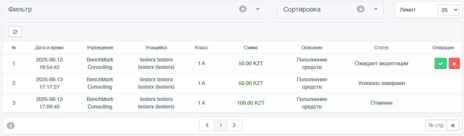Click the Сумма column header
This screenshot has width=464, height=136.
(251, 48)
